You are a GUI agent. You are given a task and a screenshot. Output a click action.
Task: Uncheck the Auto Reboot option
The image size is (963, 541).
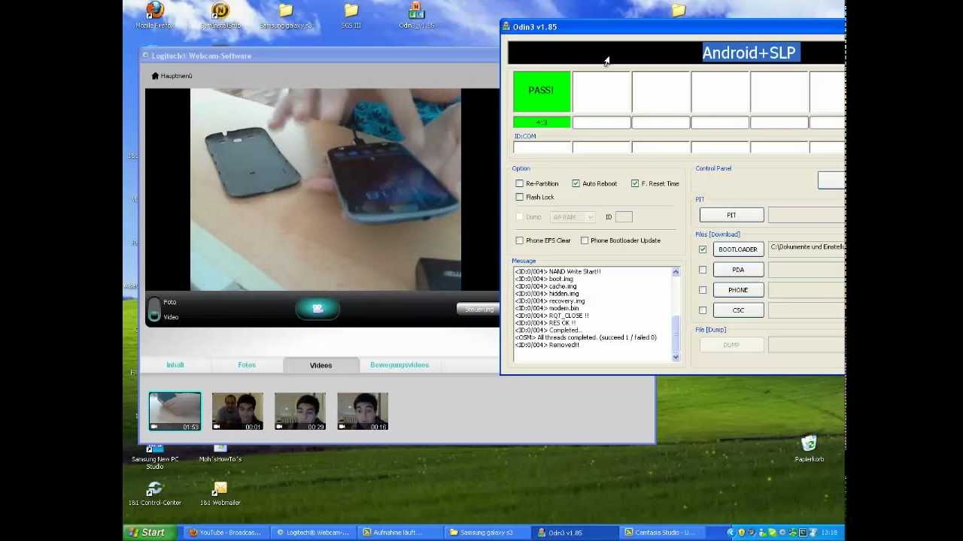[576, 183]
